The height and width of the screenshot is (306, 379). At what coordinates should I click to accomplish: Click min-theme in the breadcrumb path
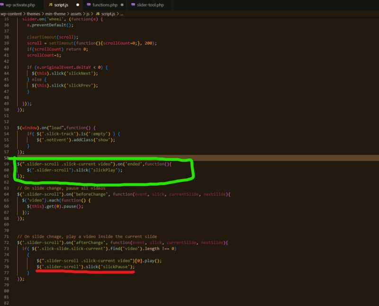click(55, 14)
